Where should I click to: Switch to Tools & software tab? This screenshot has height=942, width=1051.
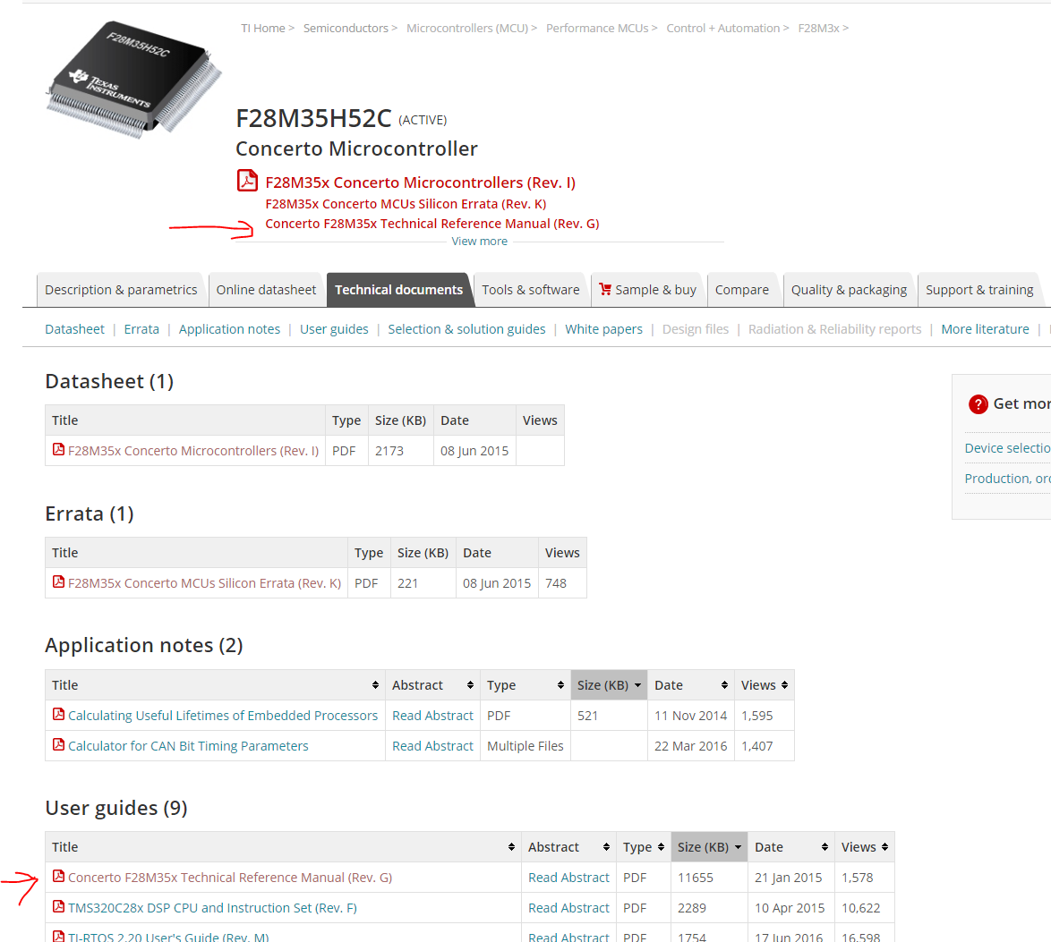(530, 290)
